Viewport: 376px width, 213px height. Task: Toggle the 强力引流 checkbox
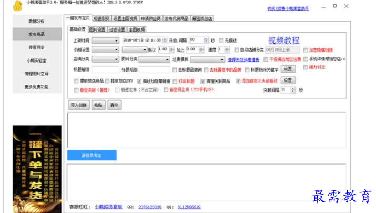point(306,67)
